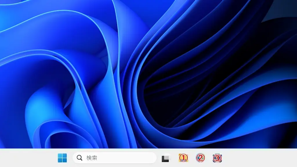Open the Windows Start menu

pos(62,158)
